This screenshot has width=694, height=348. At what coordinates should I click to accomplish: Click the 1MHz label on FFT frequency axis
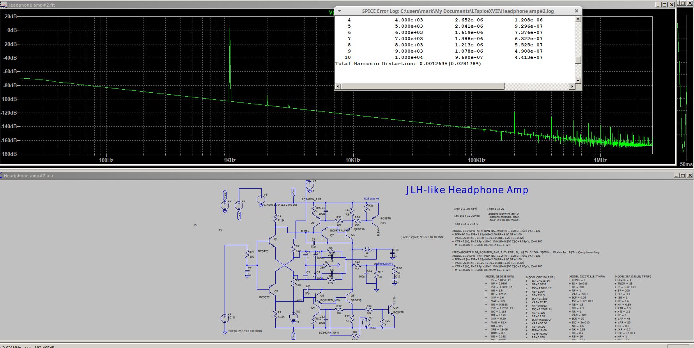[600, 160]
